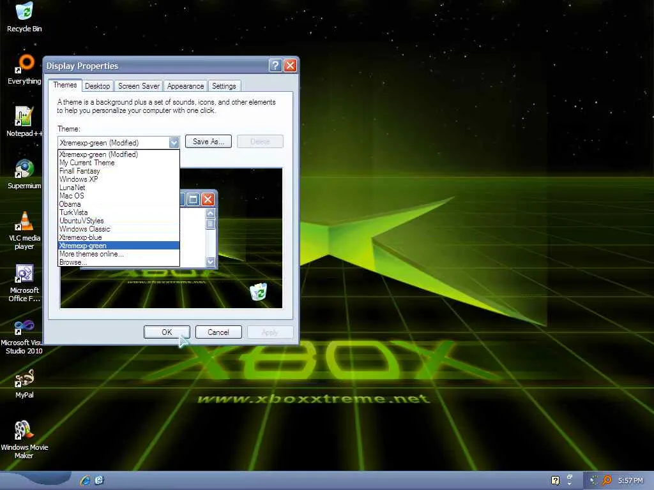Select the Windows XP theme
Screen dimensions: 654x490
pos(118,179)
